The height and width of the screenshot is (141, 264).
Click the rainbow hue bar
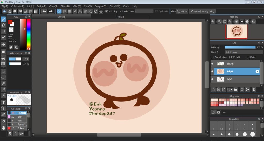coord(29,34)
